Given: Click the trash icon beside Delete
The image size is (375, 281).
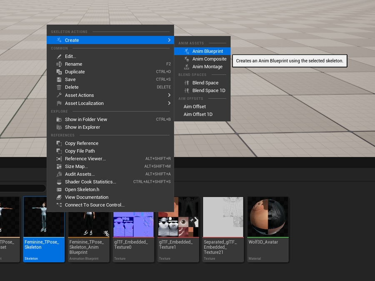Looking at the screenshot, I should pos(59,87).
